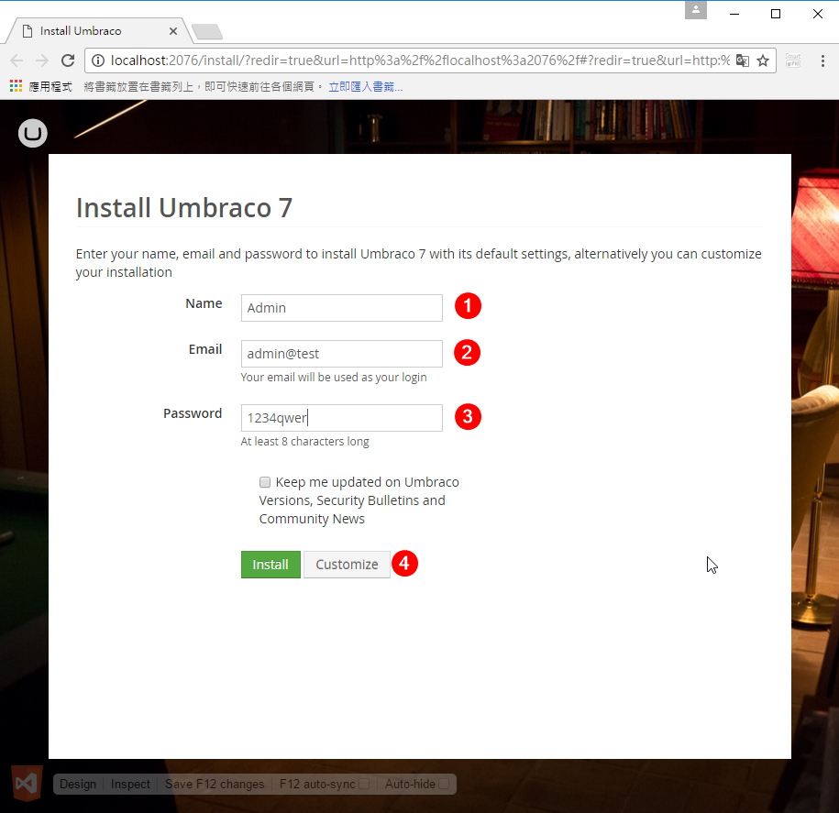Check the Keep me updated checkbox
Image resolution: width=839 pixels, height=813 pixels.
pyautogui.click(x=265, y=482)
